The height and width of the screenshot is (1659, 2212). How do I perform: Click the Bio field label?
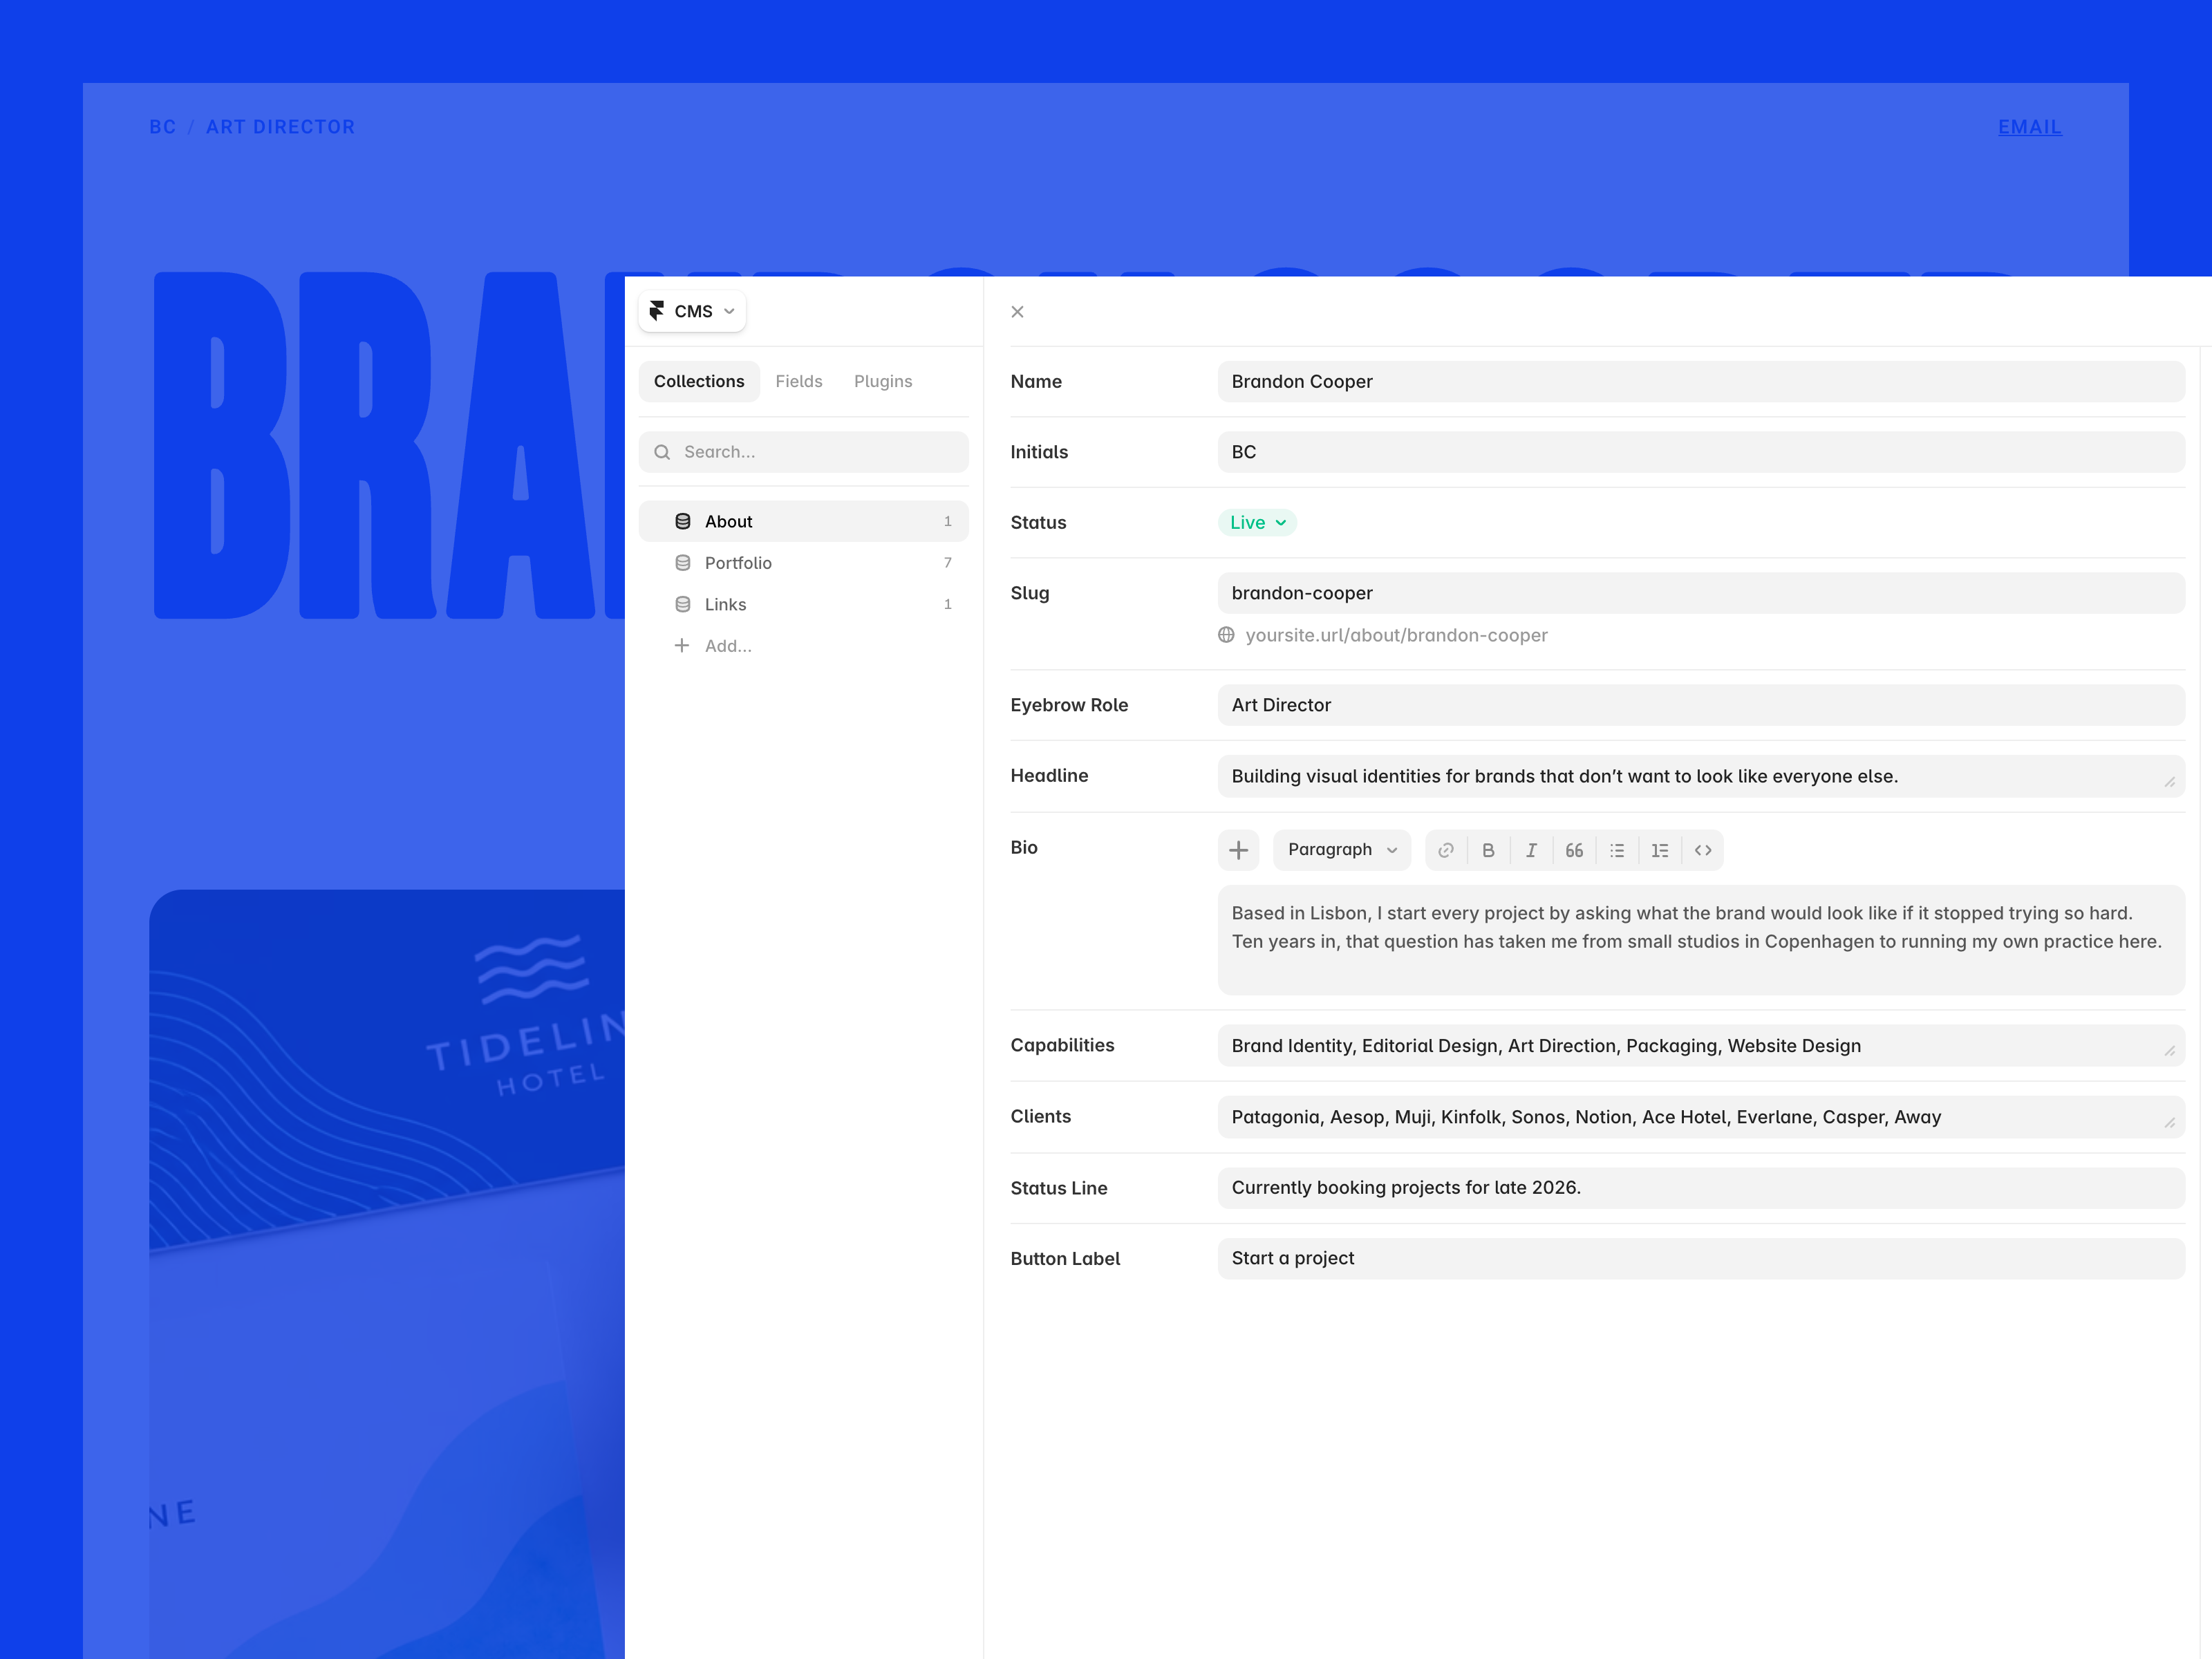(1023, 847)
